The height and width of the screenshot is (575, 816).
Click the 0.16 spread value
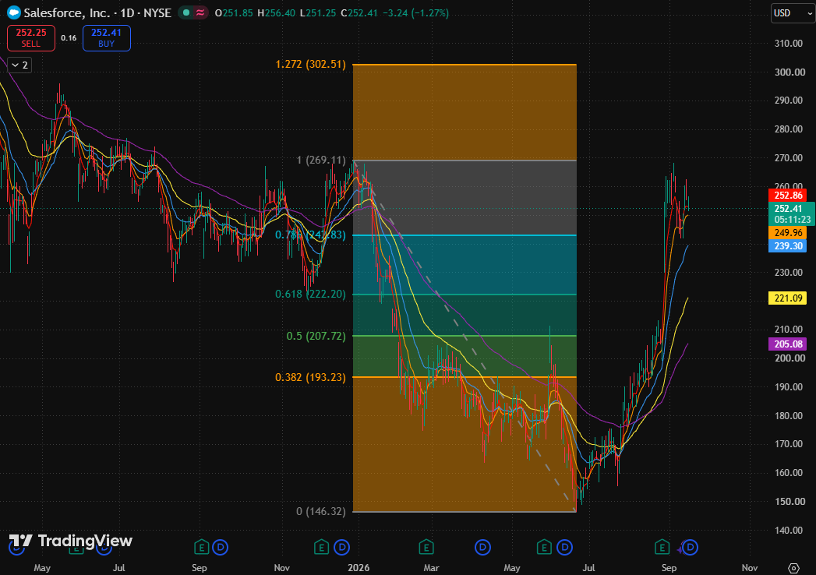click(x=69, y=38)
